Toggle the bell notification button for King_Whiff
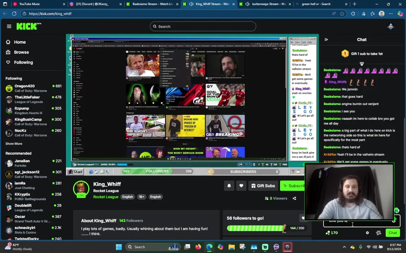406x253 pixels. pos(229,186)
